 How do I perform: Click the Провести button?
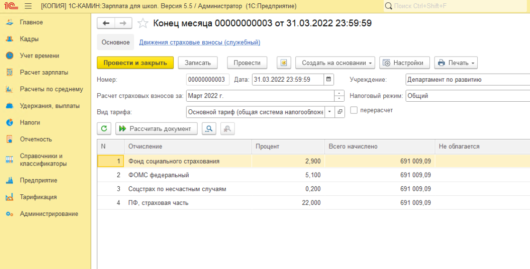(247, 63)
